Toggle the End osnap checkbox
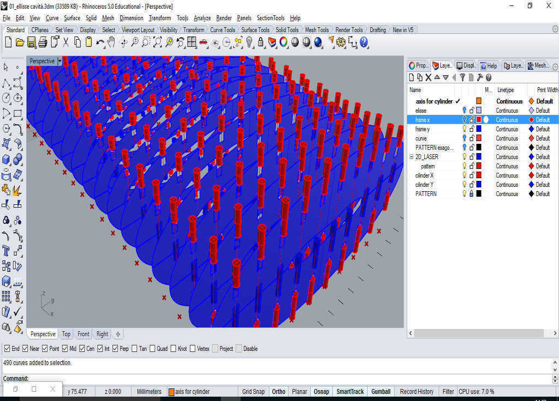This screenshot has height=401, width=559. [x=7, y=349]
